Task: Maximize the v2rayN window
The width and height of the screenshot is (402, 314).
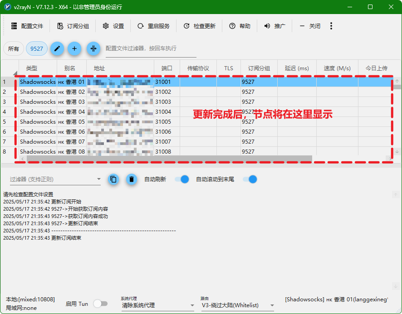Action: [370, 7]
